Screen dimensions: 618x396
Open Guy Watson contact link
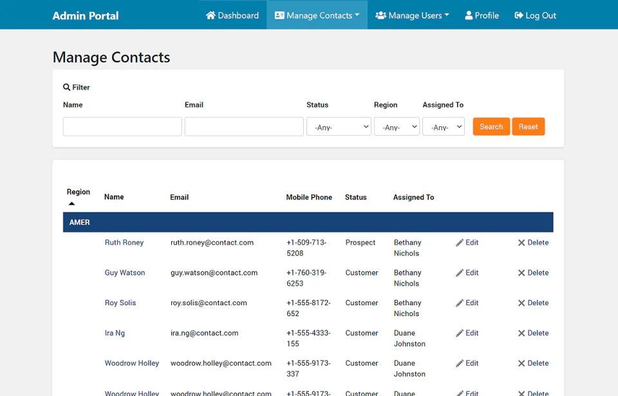[x=124, y=273]
